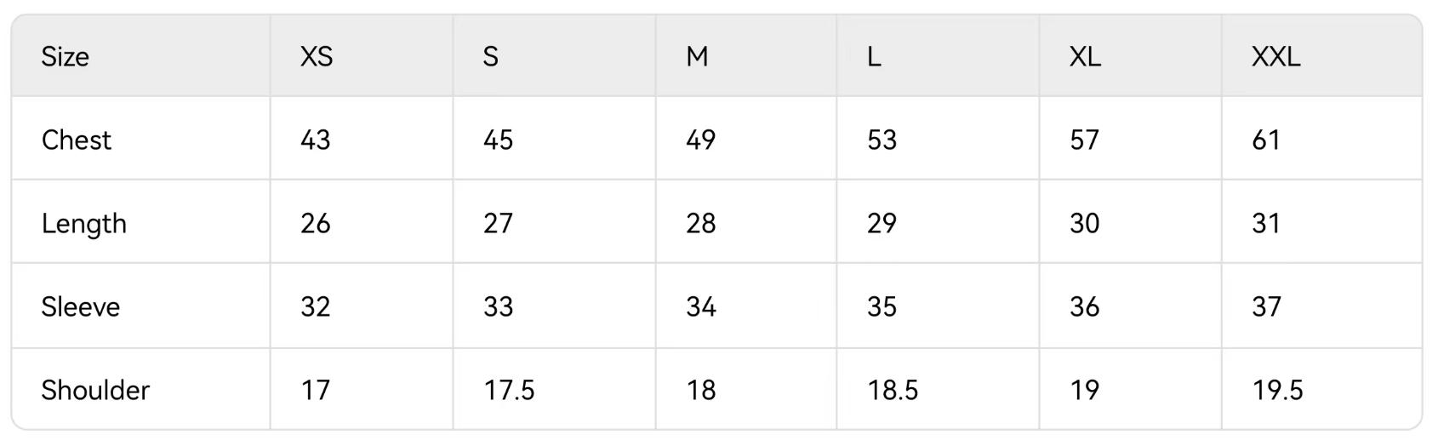The height and width of the screenshot is (446, 1438).
Task: Click shoulder value 18.5 for size L
Action: click(x=893, y=390)
